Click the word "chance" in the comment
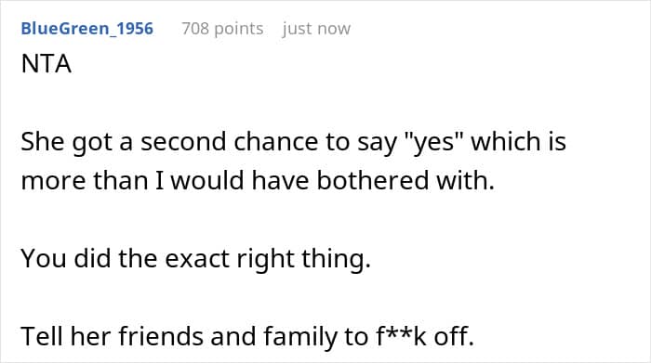 (x=275, y=141)
